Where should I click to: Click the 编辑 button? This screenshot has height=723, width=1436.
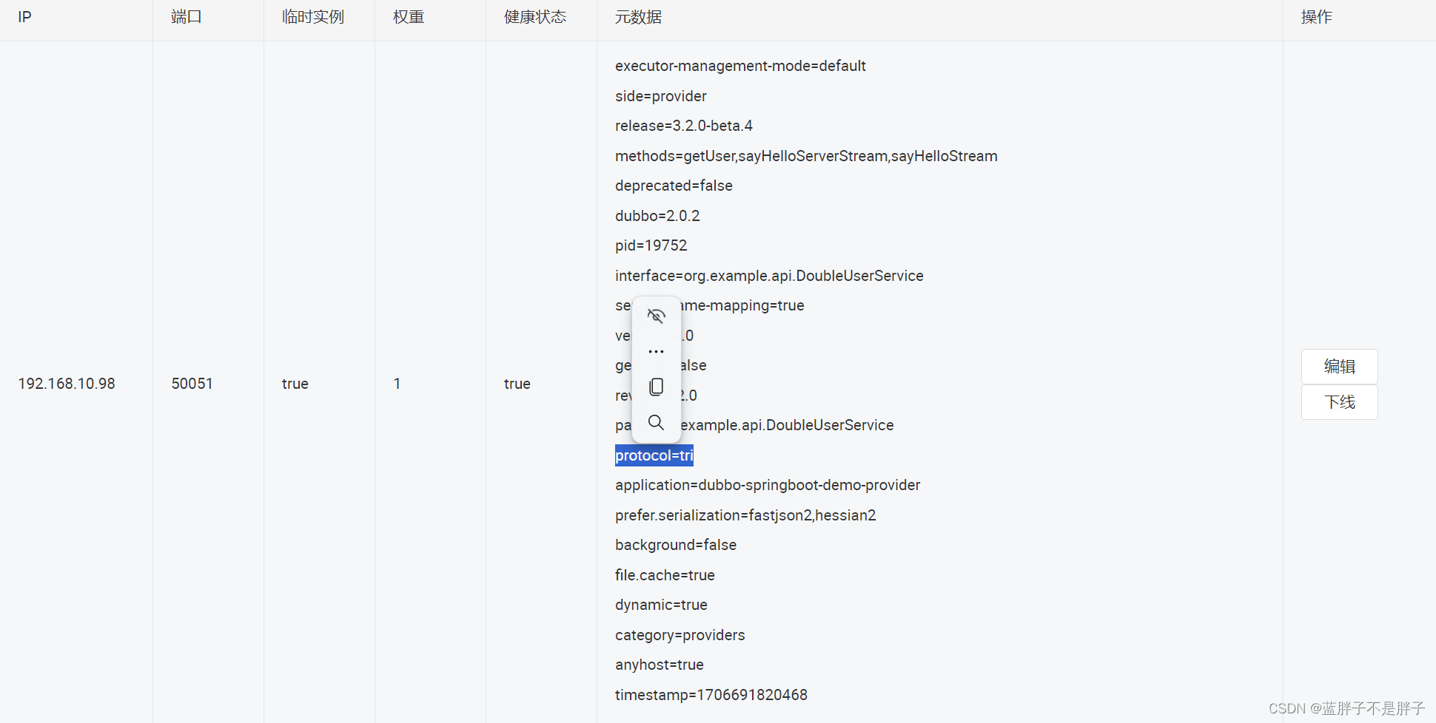(1340, 367)
